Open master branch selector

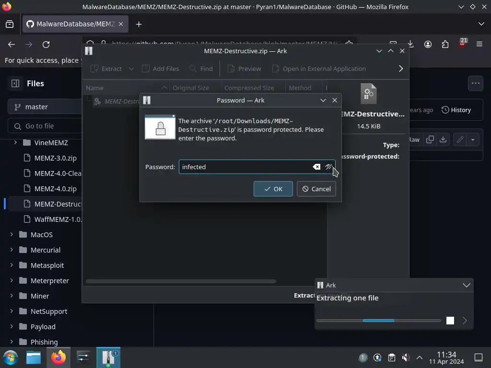tap(45, 107)
